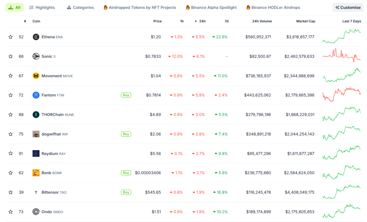
Task: Switch to the Highlights tab
Action: pyautogui.click(x=42, y=7)
